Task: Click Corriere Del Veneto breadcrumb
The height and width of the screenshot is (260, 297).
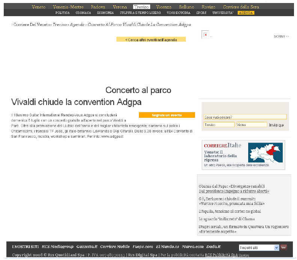Action: click(32, 25)
